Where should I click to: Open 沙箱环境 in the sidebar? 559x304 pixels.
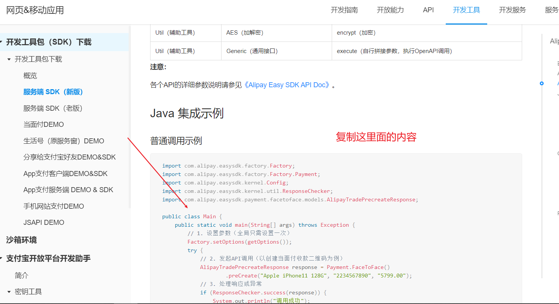click(x=21, y=240)
